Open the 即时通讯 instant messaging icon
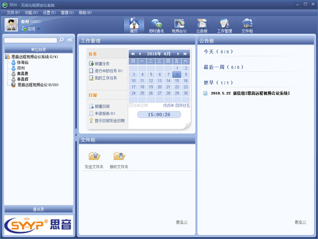Image resolution: width=318 pixels, height=239 pixels. pyautogui.click(x=157, y=26)
